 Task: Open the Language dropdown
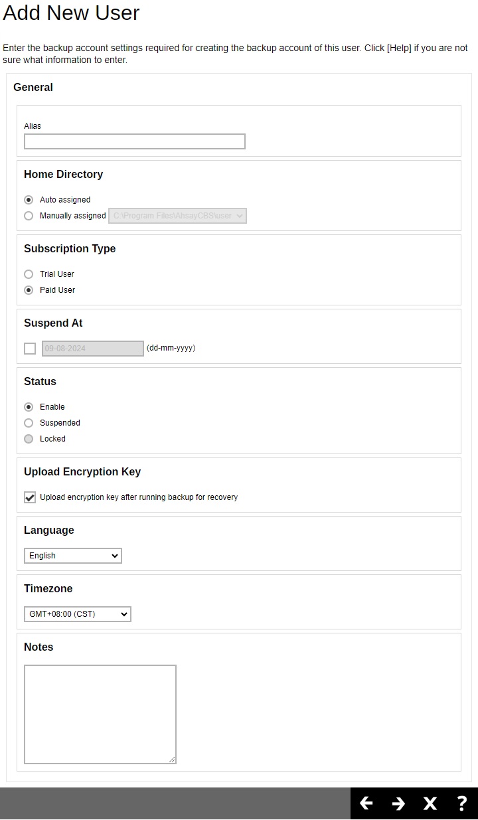tap(73, 556)
